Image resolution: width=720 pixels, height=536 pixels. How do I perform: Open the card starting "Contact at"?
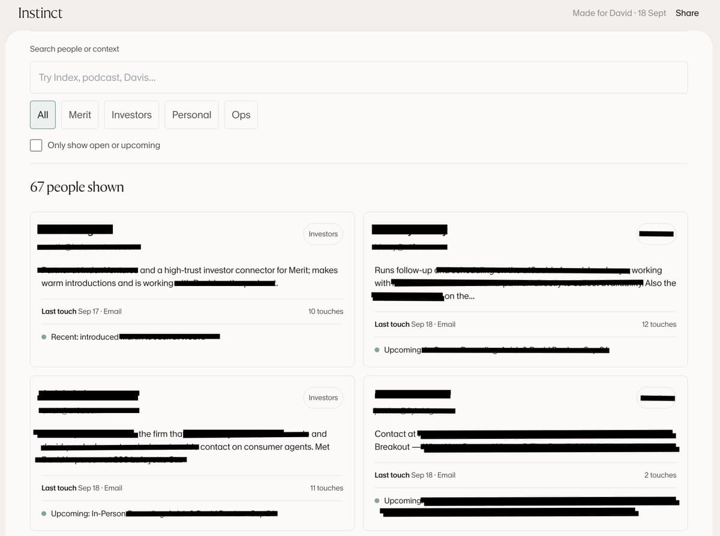point(526,453)
